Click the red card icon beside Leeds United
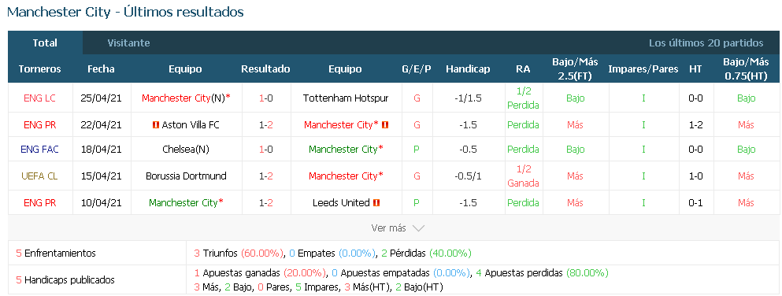Image resolution: width=782 pixels, height=296 pixels. pyautogui.click(x=376, y=203)
